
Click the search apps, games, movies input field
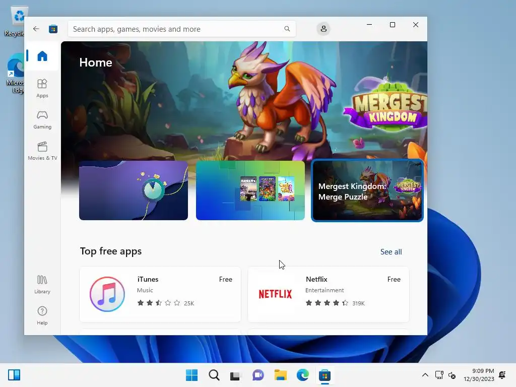click(181, 29)
